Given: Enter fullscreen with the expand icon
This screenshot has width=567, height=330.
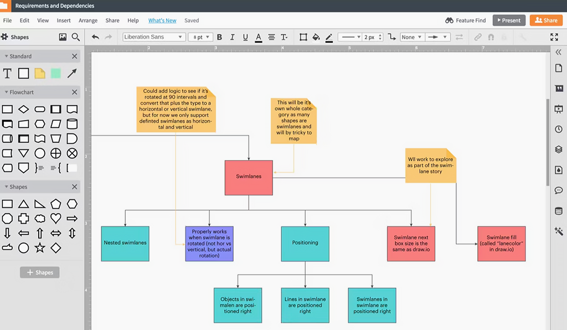Looking at the screenshot, I should (x=554, y=37).
